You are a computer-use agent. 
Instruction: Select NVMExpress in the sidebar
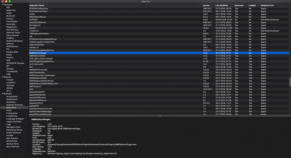point(12,46)
